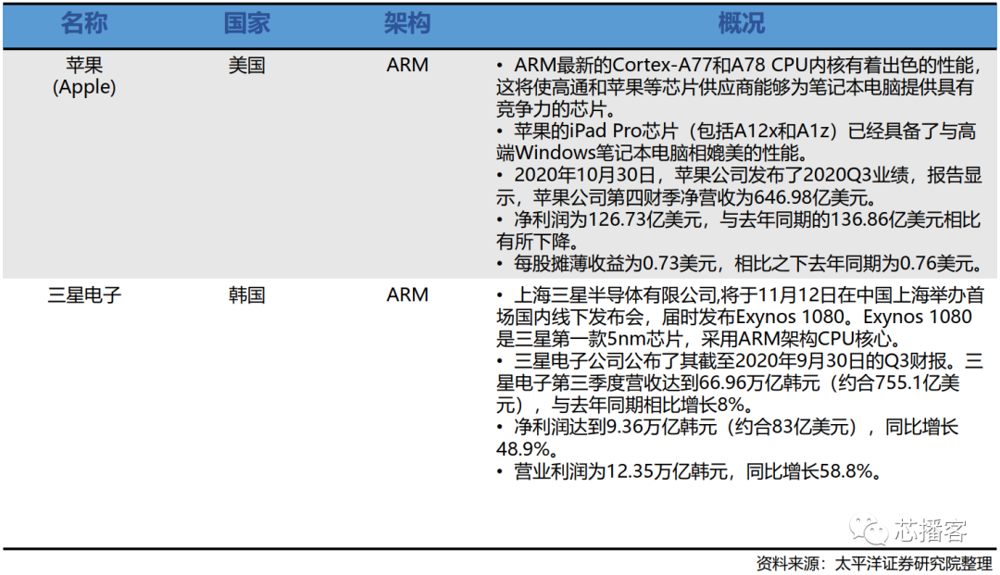Click the 概况 column header
This screenshot has height=575, width=1000.
click(741, 23)
